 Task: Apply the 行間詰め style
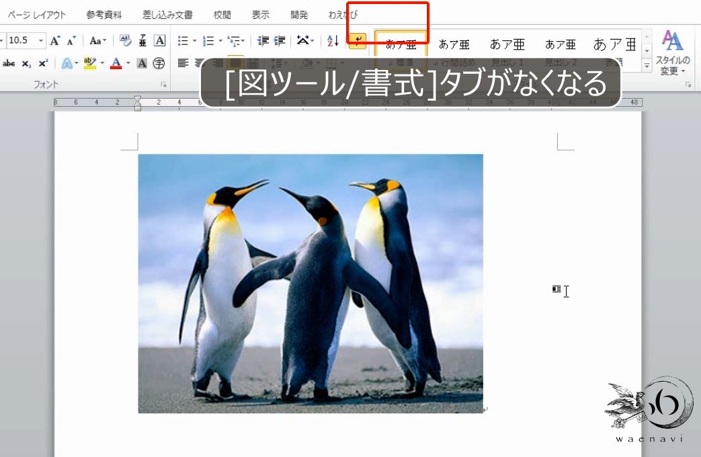[454, 50]
